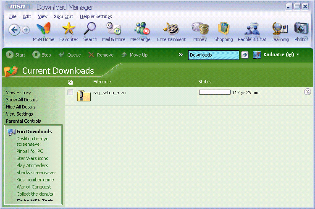Viewport: 315px width, 209px height.
Task: Open Pinball for PC link
Action: pyautogui.click(x=30, y=151)
